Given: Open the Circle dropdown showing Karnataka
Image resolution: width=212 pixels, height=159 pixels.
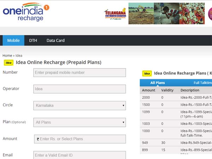Looking at the screenshot, I should (x=80, y=105).
